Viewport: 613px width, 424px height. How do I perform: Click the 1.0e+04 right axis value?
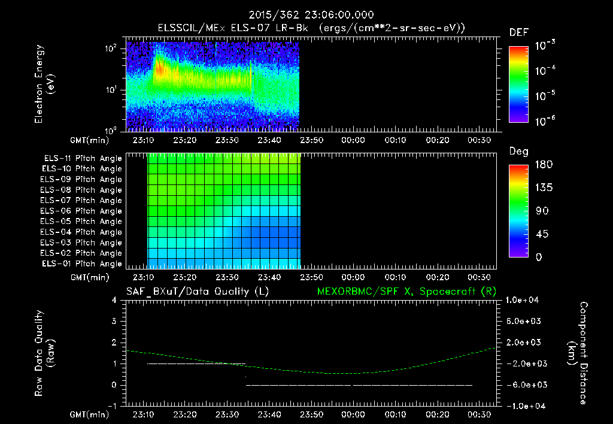pos(522,300)
